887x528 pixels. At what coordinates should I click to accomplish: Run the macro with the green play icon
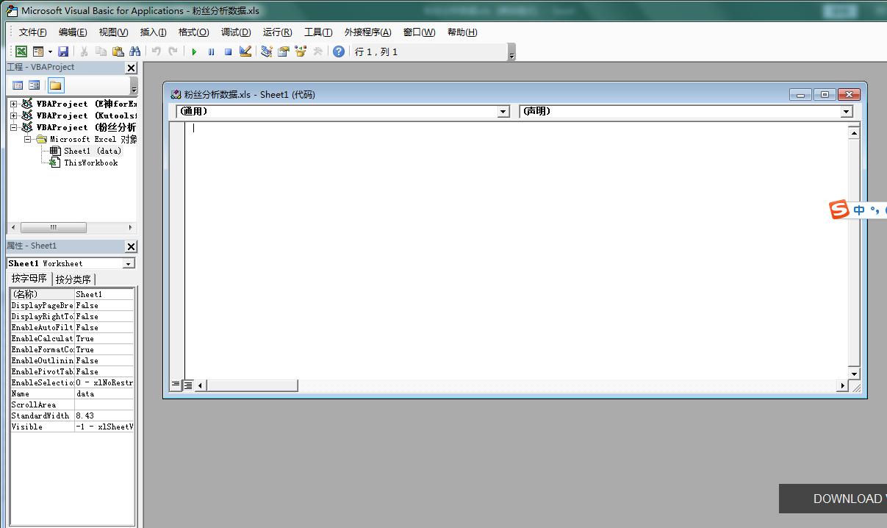coord(194,51)
